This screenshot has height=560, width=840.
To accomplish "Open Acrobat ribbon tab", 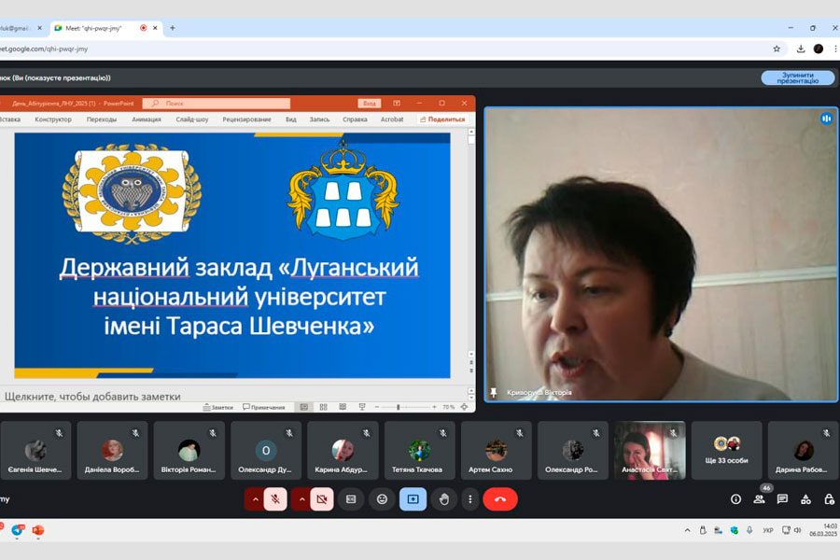I will tap(392, 119).
